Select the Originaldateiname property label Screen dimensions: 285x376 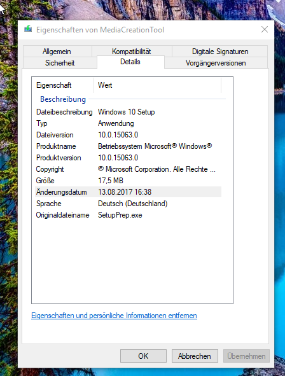click(62, 215)
